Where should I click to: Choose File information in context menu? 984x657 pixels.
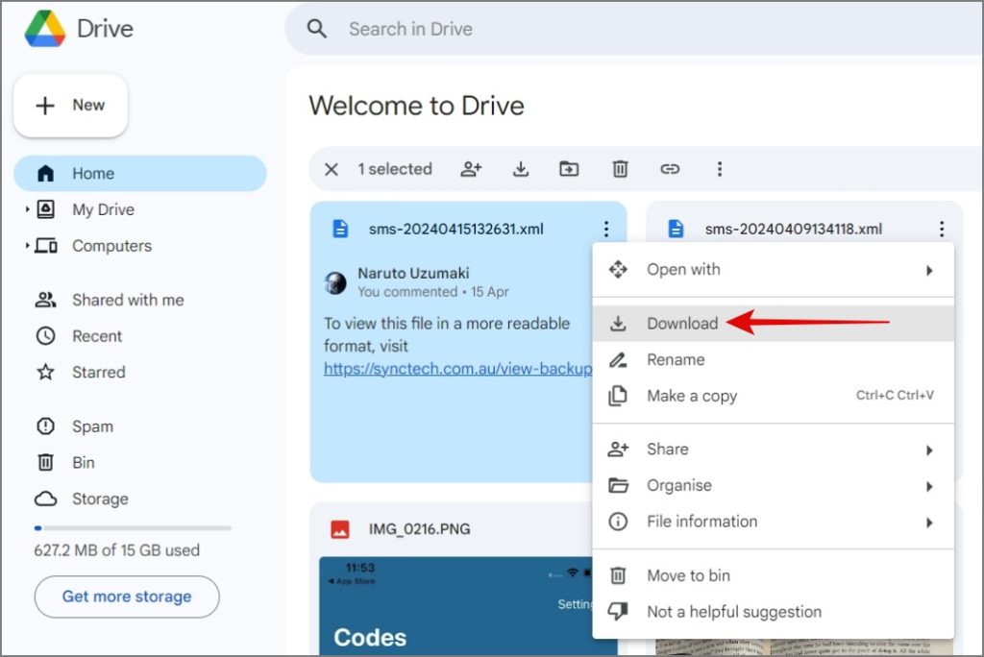tap(774, 522)
